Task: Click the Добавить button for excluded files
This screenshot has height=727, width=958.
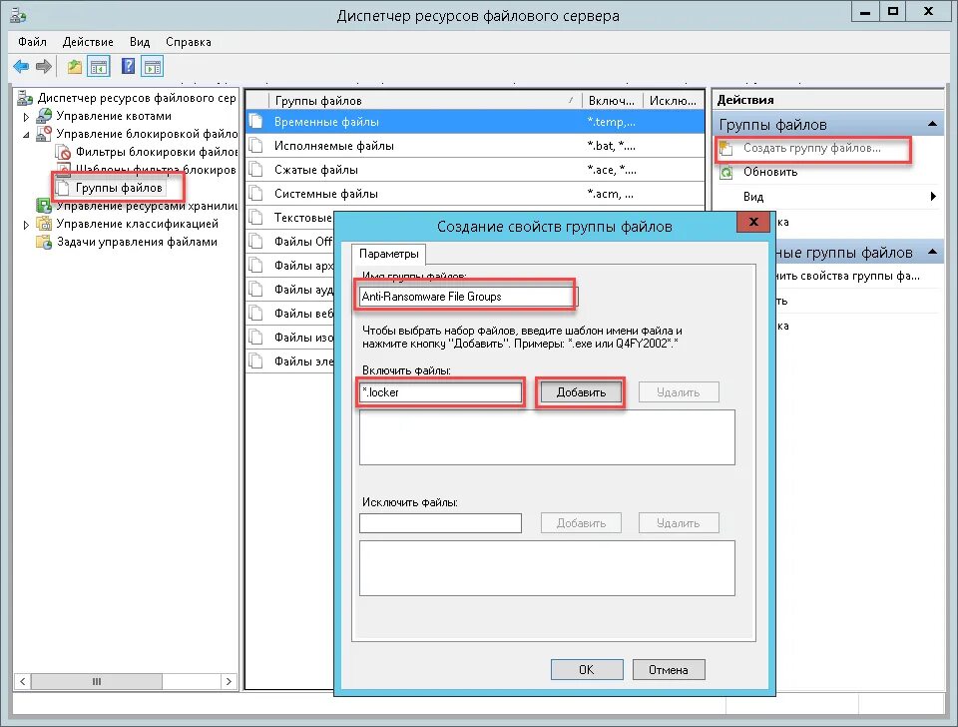Action: click(581, 522)
